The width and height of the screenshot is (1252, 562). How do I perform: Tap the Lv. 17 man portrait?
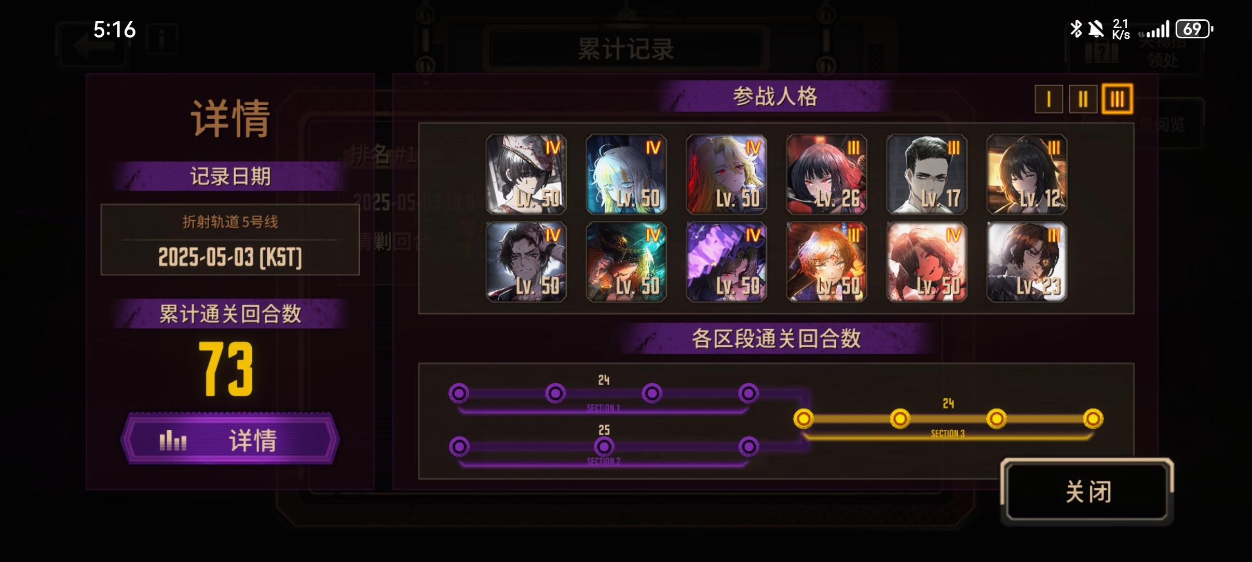click(x=927, y=174)
